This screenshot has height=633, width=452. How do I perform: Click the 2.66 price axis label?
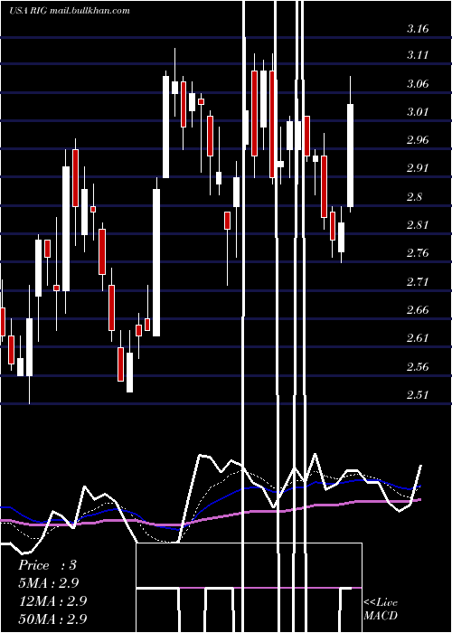418,310
